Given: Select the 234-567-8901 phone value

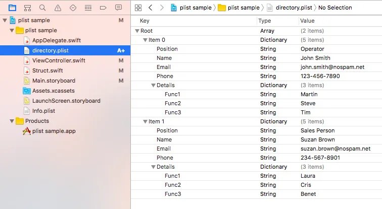Looking at the screenshot, I should point(320,158).
